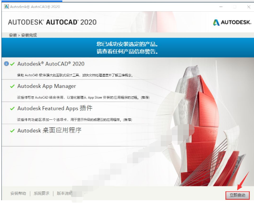The height and width of the screenshot is (204, 254).
Task: Click the Featured Apps plugin description text
Action: coord(75,120)
